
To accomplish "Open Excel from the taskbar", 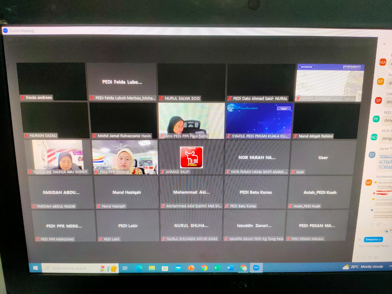I will point(217,268).
